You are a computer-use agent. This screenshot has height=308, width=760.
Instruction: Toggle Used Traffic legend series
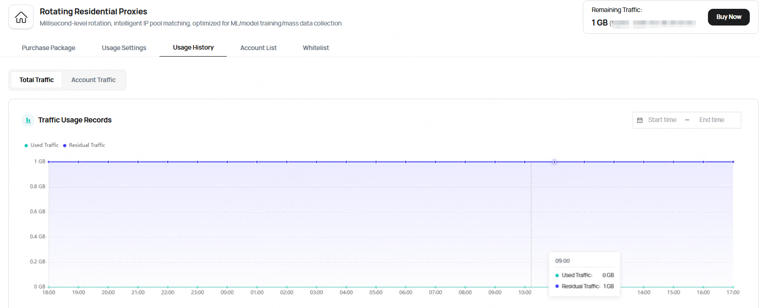pyautogui.click(x=41, y=145)
